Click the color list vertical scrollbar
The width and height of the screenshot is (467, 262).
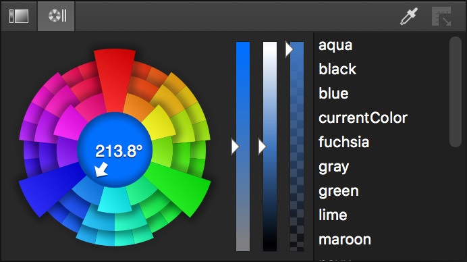456,92
